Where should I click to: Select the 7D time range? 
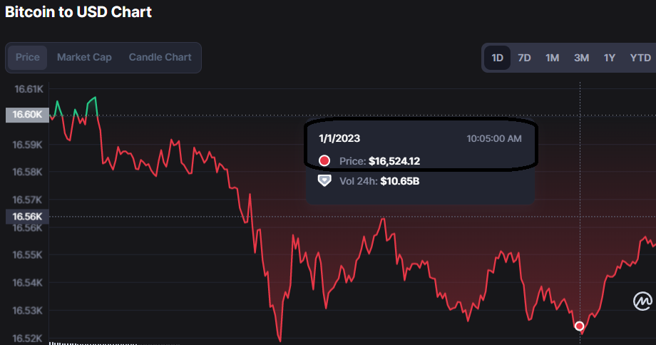pos(524,58)
